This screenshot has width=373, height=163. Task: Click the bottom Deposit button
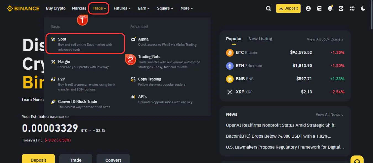coord(38,159)
